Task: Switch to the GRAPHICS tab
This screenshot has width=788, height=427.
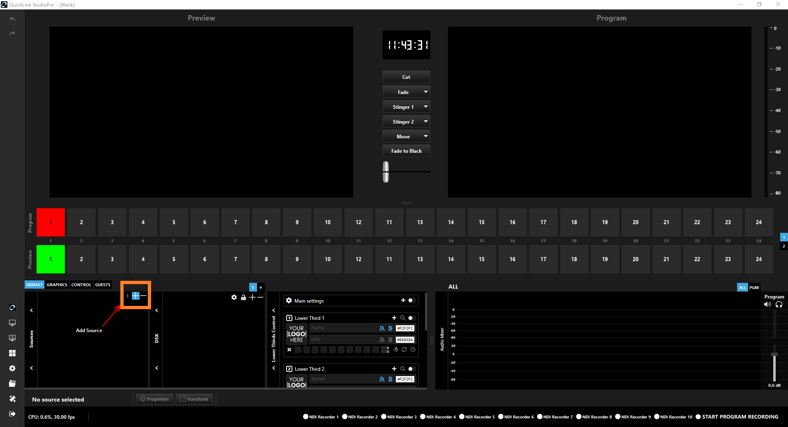Action: tap(57, 285)
